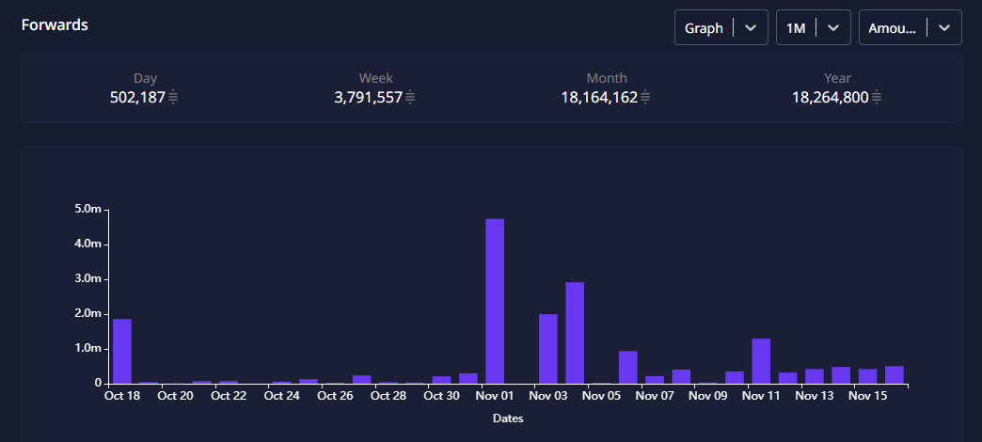Select the Nov 03 bar at 2.0m
Viewport: 982px width, 442px height.
click(548, 348)
